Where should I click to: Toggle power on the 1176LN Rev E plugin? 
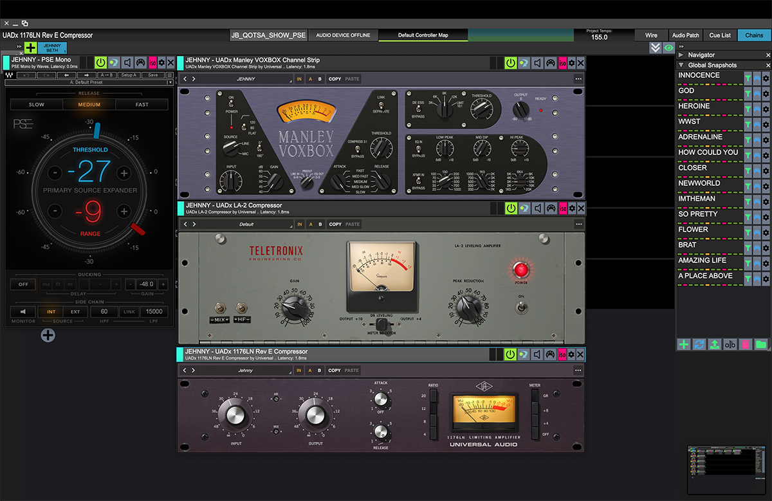click(x=511, y=354)
